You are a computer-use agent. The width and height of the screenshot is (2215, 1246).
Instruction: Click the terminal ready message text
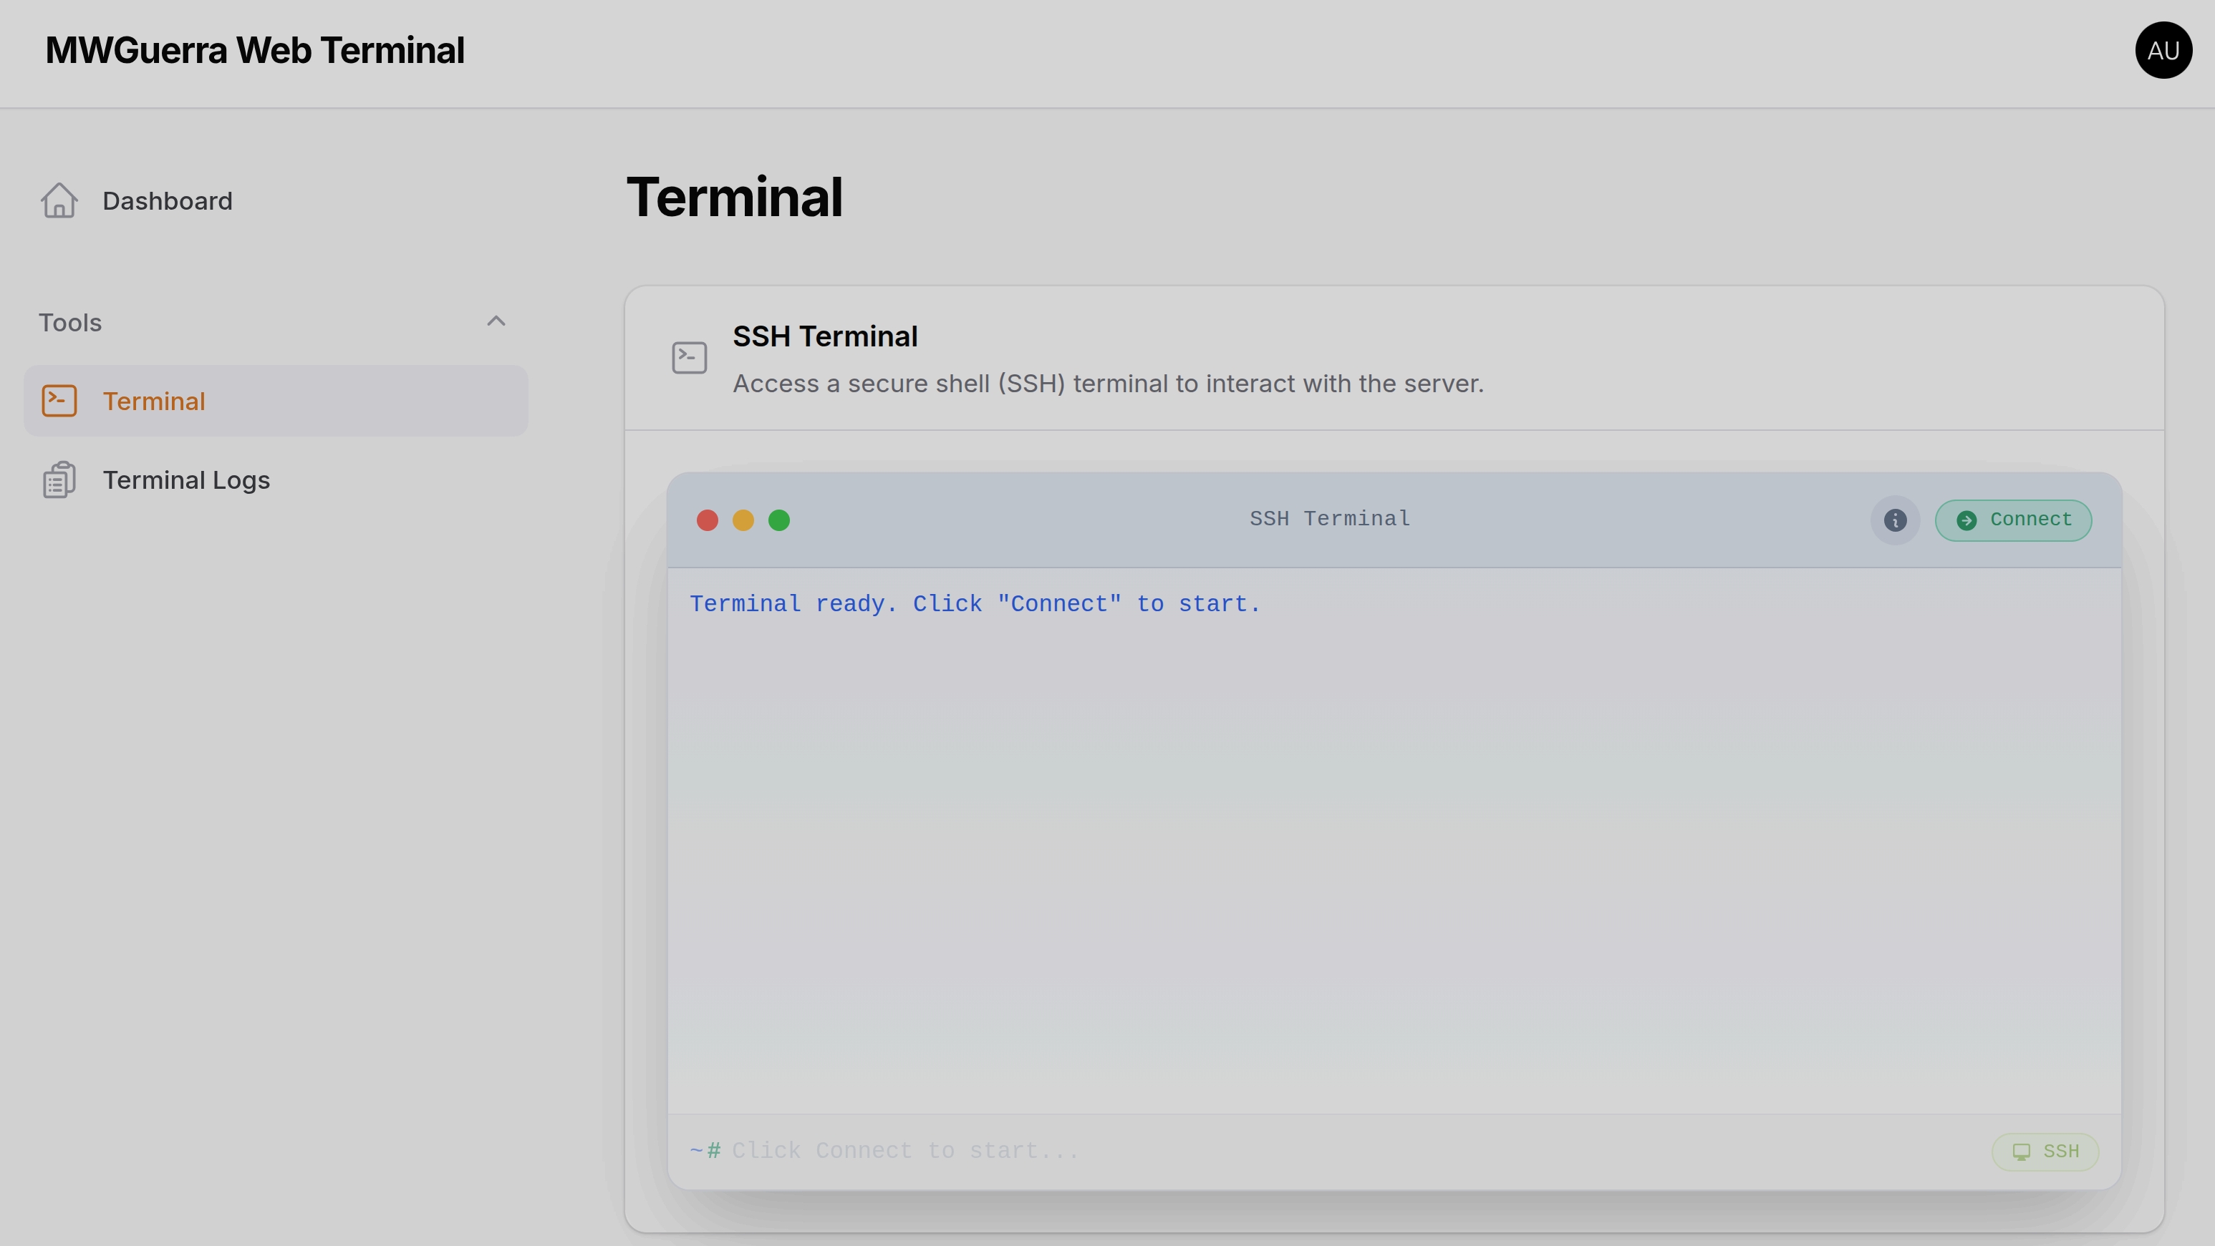point(975,603)
